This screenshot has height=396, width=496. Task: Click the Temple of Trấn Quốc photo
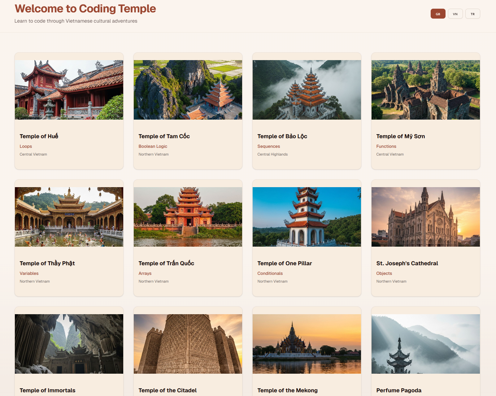(188, 217)
